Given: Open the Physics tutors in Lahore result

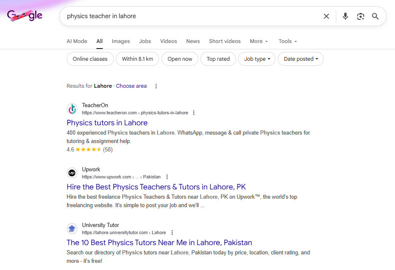Looking at the screenshot, I should coord(107,123).
